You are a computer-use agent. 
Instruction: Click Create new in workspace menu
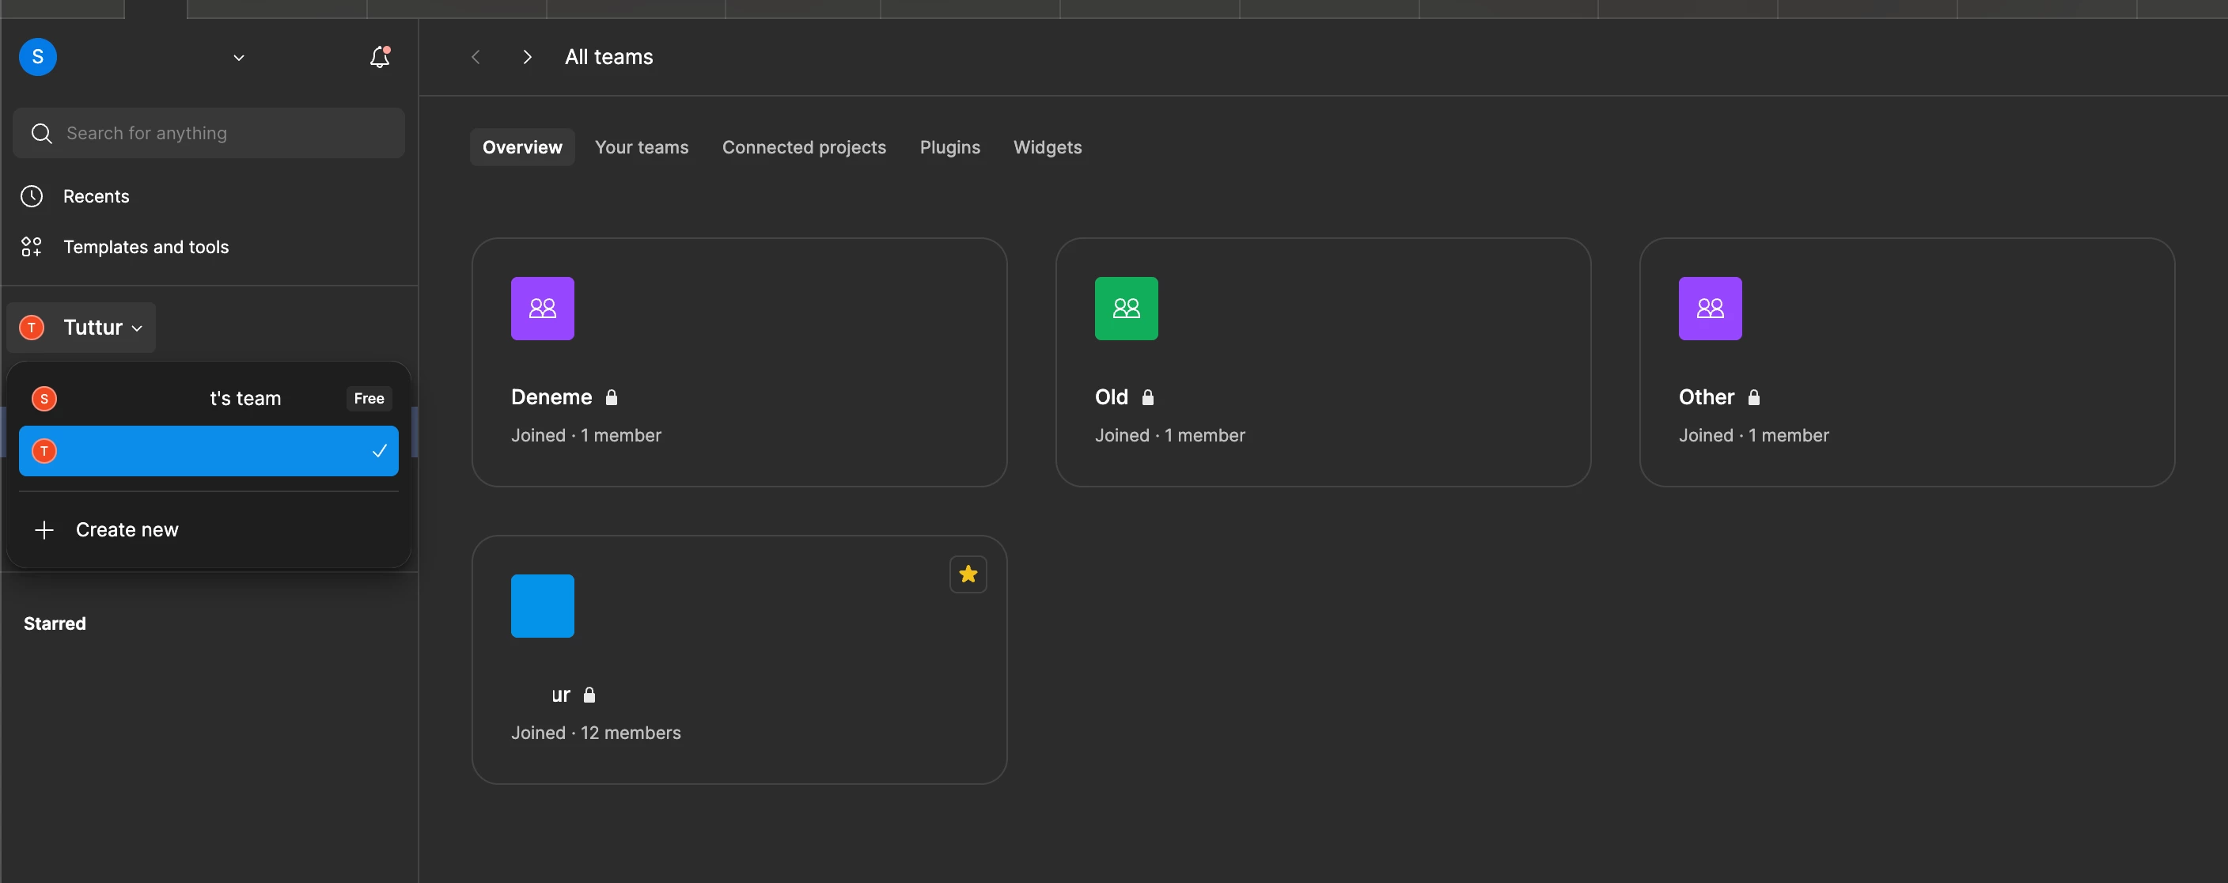click(x=127, y=530)
